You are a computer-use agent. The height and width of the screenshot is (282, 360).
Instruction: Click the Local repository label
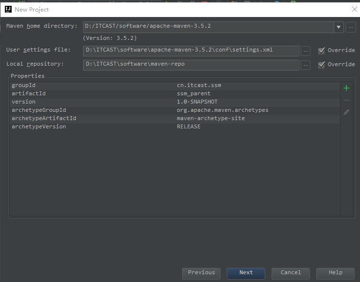(x=35, y=64)
